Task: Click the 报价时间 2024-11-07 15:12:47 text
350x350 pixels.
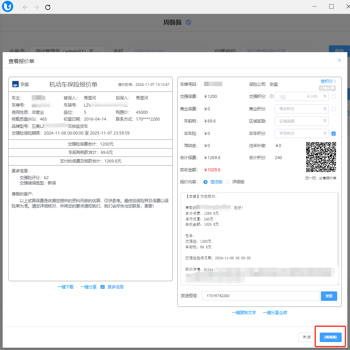Action: 144,85
